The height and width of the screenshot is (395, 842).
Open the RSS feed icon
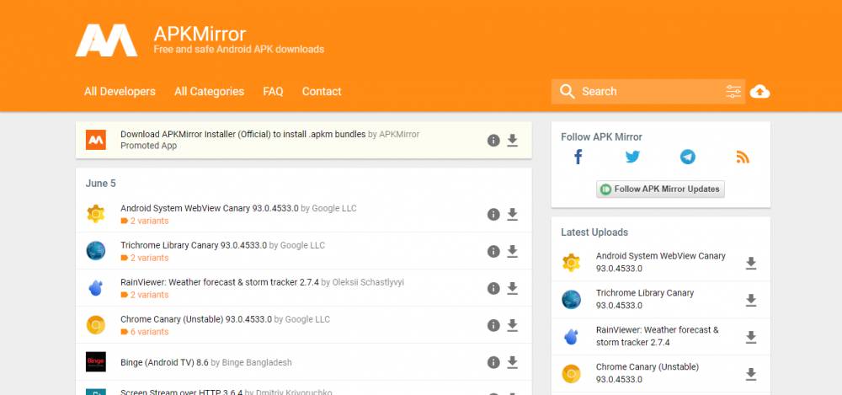743,157
